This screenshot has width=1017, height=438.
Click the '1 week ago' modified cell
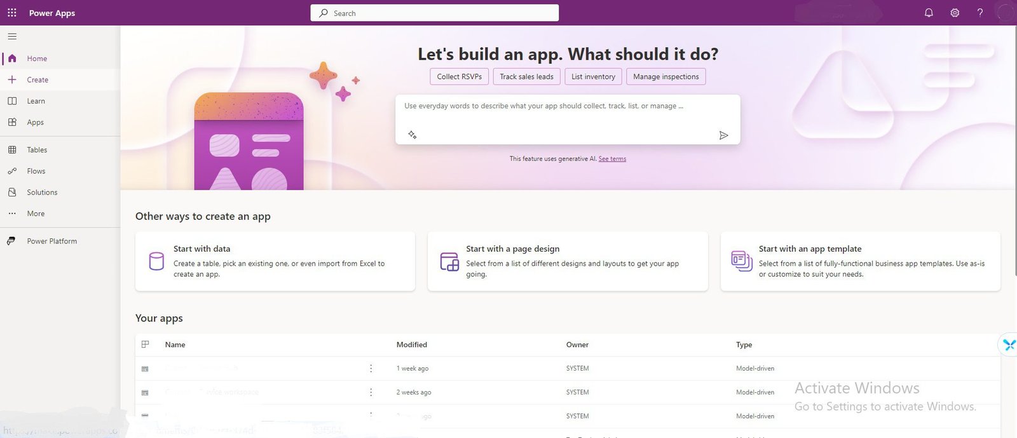point(413,369)
